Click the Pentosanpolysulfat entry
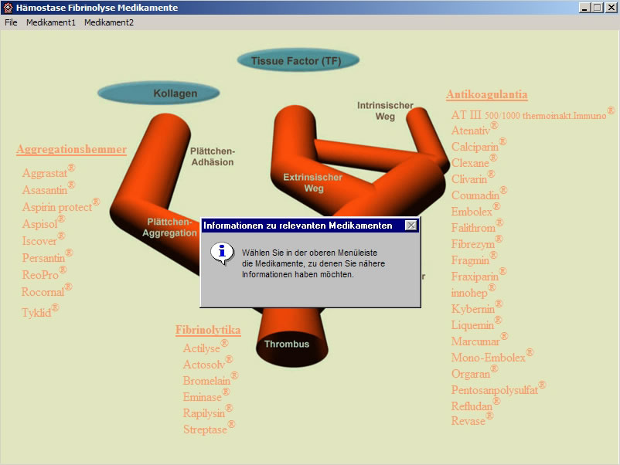Viewport: 620px width, 465px height. point(498,389)
